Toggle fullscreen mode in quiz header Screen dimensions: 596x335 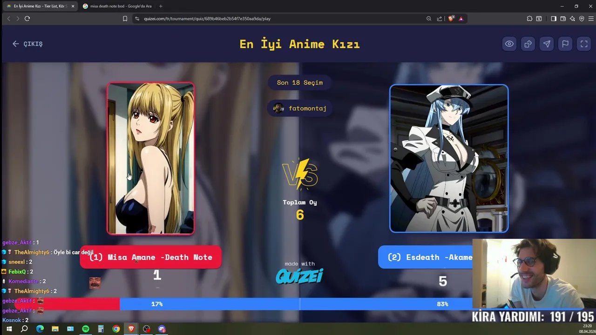[584, 44]
